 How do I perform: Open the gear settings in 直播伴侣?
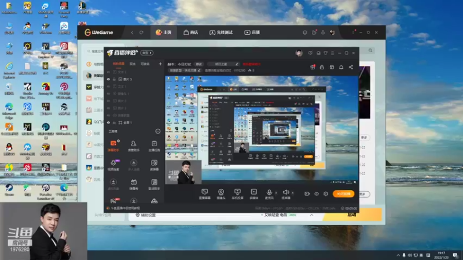326,194
